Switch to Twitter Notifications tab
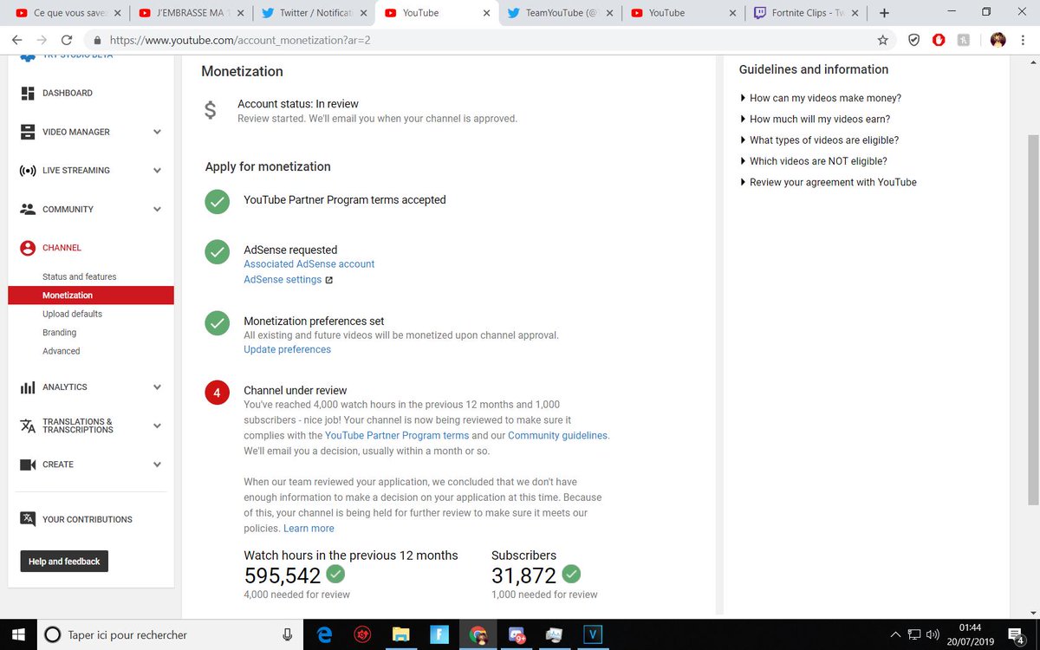Screen dimensions: 1040x650 pyautogui.click(x=313, y=13)
